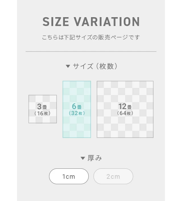Image resolution: width=182 pixels, height=201 pixels.
Task: Click the word SIZE in the heading
Action: click(x=56, y=22)
